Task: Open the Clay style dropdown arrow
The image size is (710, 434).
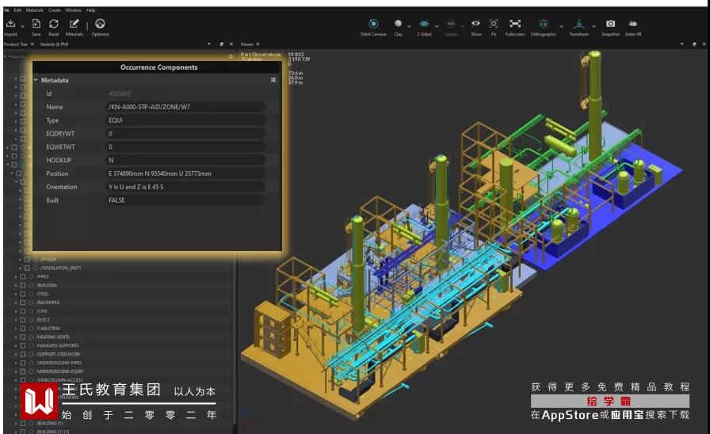Action: [x=410, y=26]
